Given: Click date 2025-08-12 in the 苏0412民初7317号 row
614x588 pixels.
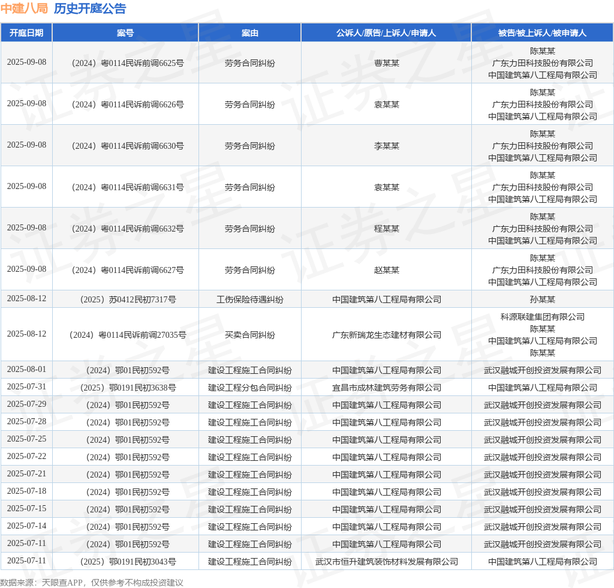Looking at the screenshot, I should [x=26, y=299].
